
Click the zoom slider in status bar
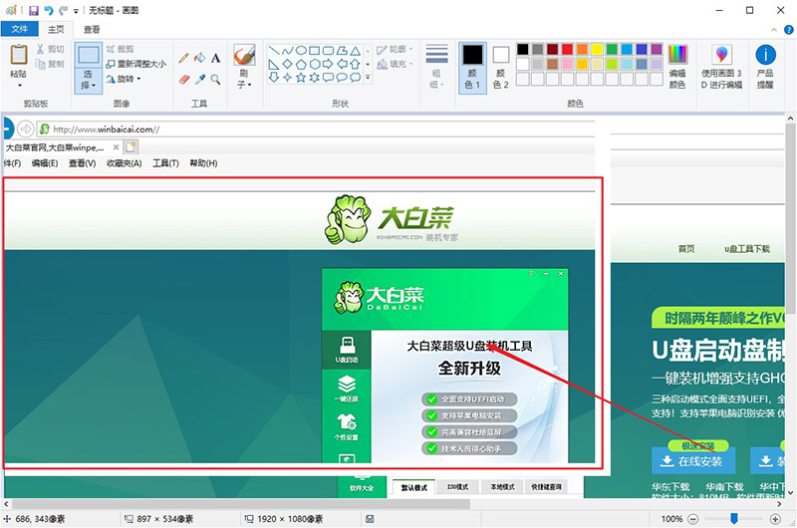[735, 519]
